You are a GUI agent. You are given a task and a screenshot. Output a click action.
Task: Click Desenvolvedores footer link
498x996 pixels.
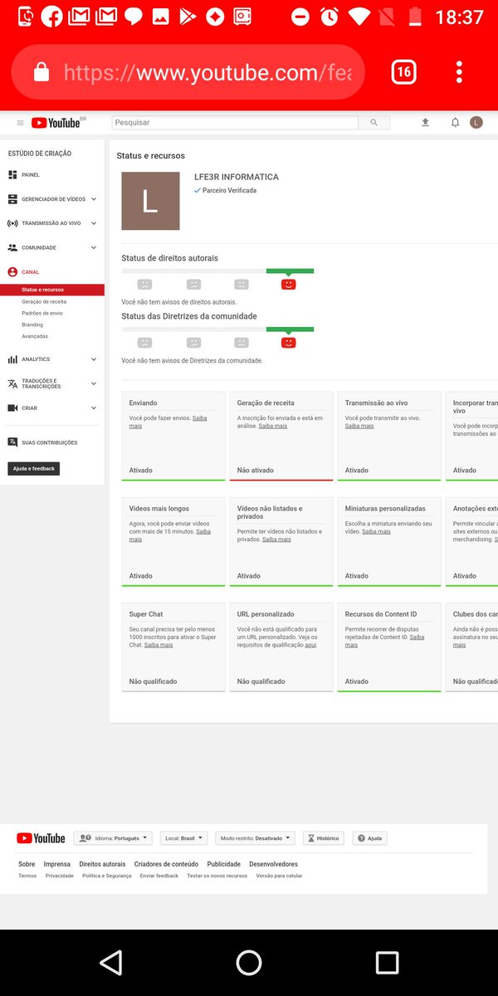click(273, 864)
